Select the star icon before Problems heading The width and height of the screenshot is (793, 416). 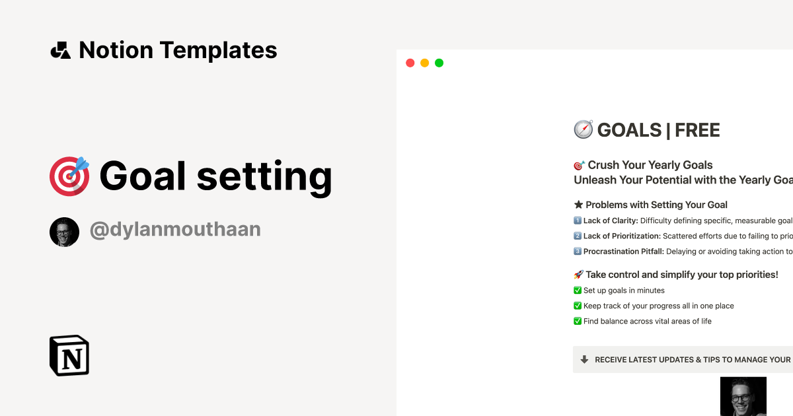point(578,205)
